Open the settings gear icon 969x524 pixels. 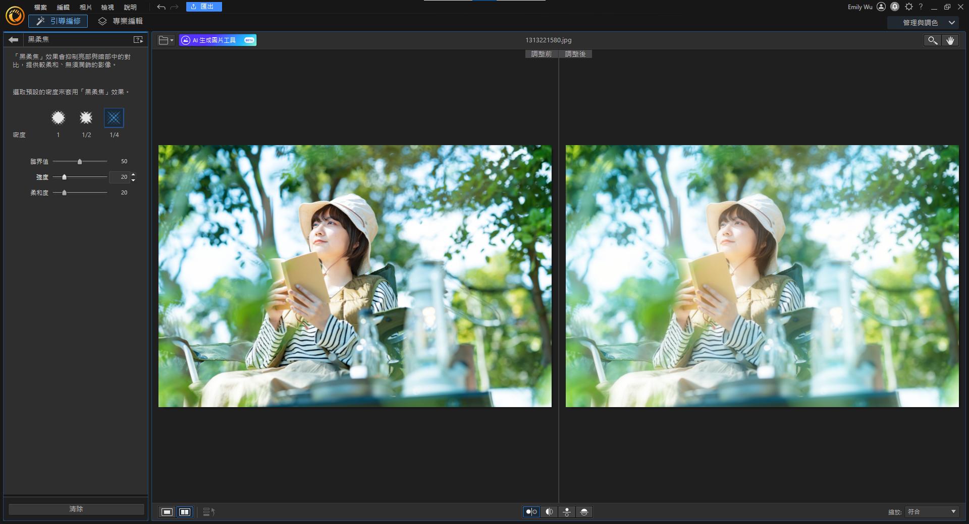point(909,7)
